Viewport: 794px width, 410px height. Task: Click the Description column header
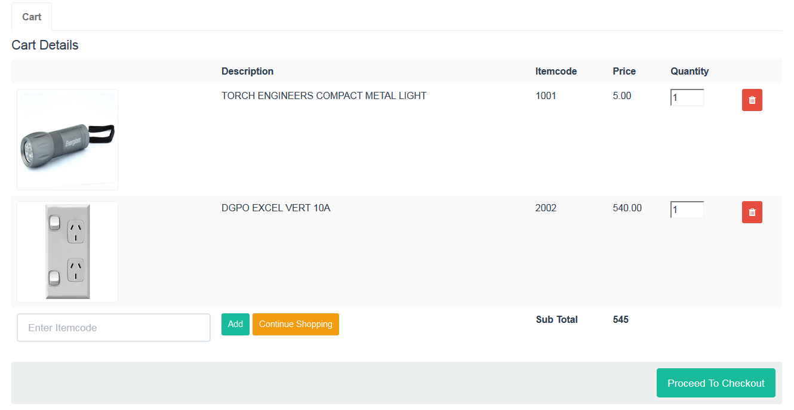point(247,71)
